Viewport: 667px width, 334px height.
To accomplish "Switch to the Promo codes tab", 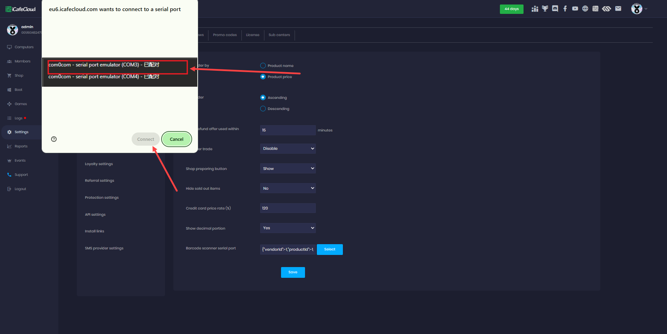I will tap(225, 35).
